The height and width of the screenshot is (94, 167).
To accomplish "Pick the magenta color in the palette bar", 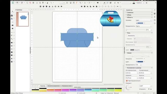I will pyautogui.click(x=65, y=90).
